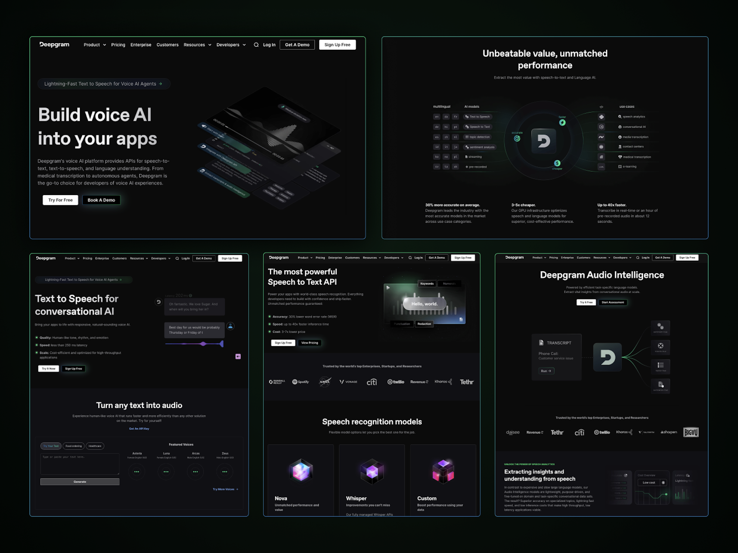Click 'Type or paste your text here' box
738x553 pixels.
coord(80,464)
